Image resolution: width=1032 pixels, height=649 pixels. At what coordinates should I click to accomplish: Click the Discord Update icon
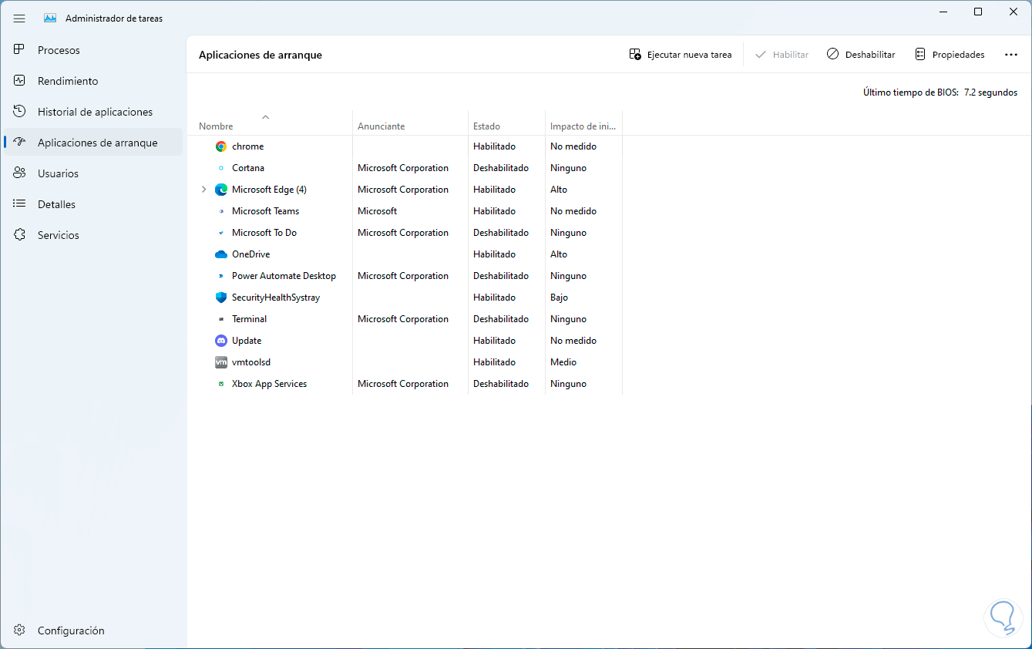coord(221,341)
